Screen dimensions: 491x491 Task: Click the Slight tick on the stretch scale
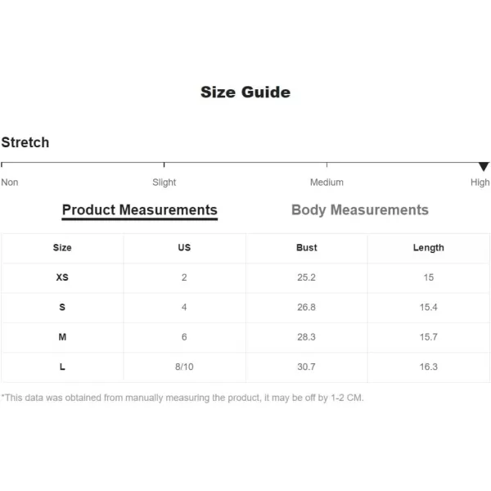point(164,164)
